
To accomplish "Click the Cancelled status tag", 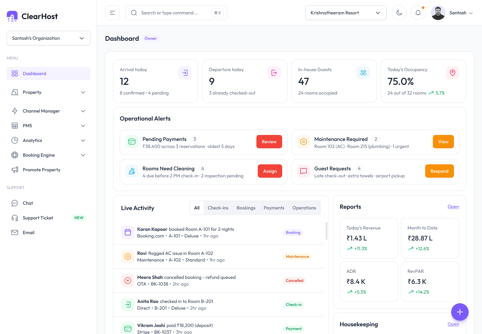I will coord(295,281).
